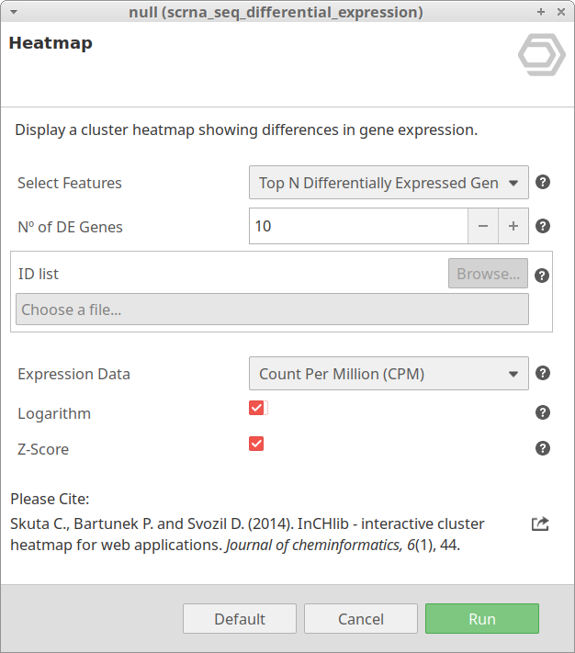
Task: Click the hexagon logo in the header
Action: pyautogui.click(x=541, y=55)
